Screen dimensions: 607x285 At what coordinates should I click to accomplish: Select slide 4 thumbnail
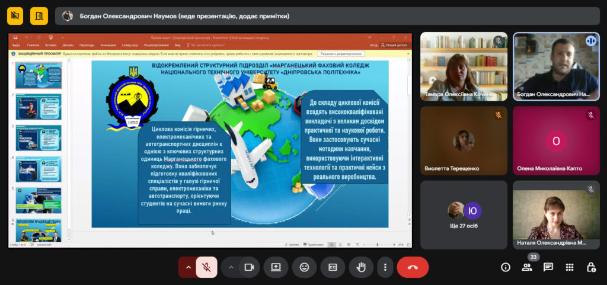click(39, 169)
